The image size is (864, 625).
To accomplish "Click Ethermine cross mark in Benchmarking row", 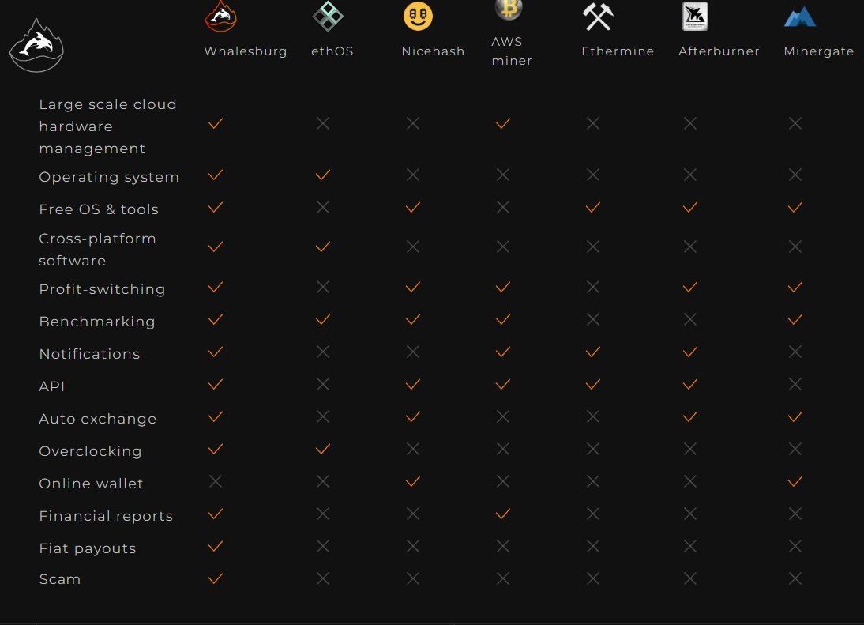I will pos(593,320).
